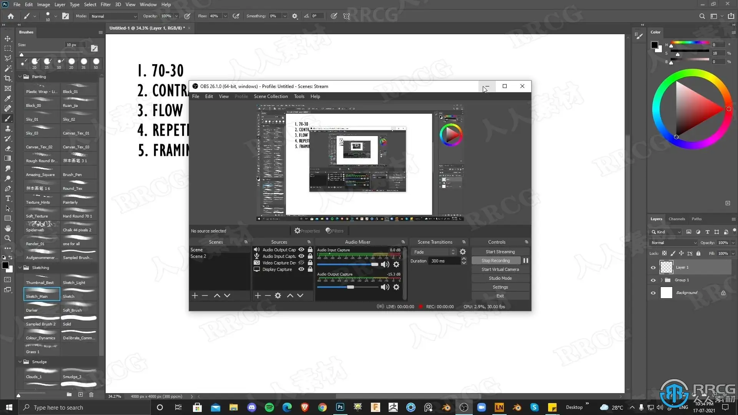Select the Horizontal Type tool

[x=8, y=198]
